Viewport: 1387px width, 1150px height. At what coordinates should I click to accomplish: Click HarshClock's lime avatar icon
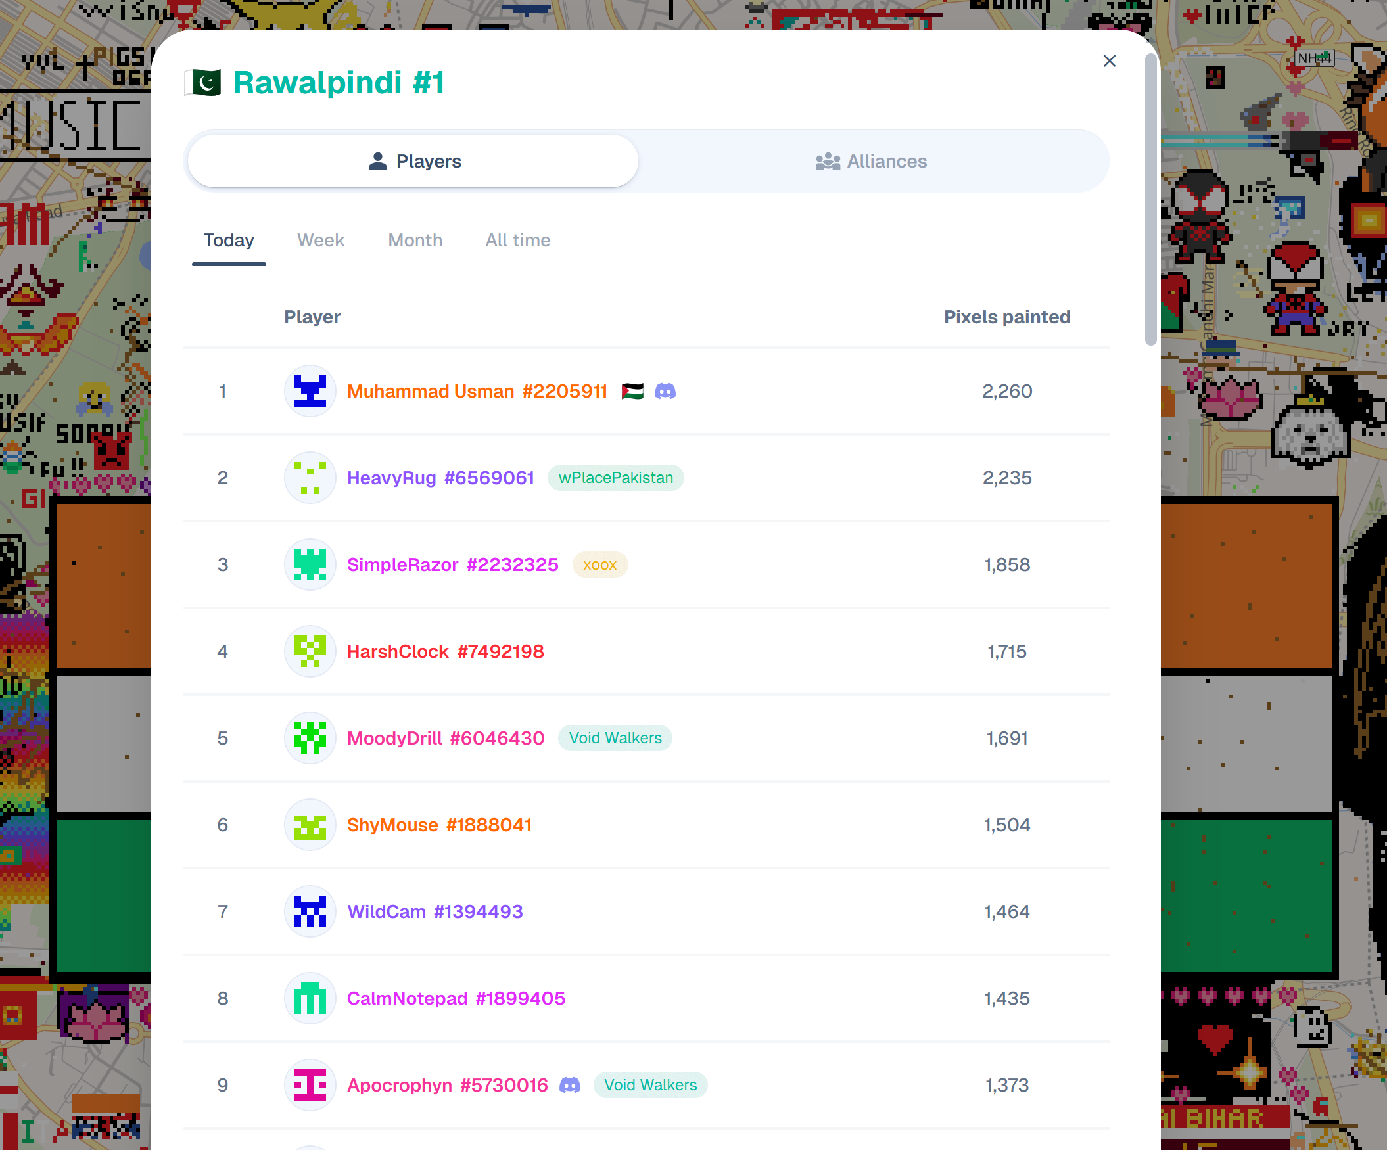tap(310, 651)
